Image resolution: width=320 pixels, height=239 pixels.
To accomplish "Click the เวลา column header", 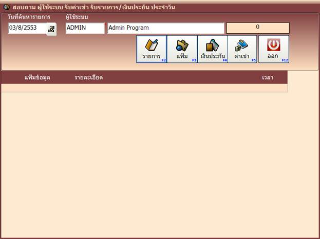I will point(267,78).
